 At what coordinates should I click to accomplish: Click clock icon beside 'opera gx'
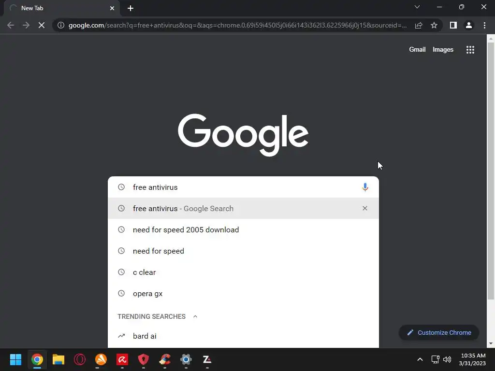tap(121, 293)
